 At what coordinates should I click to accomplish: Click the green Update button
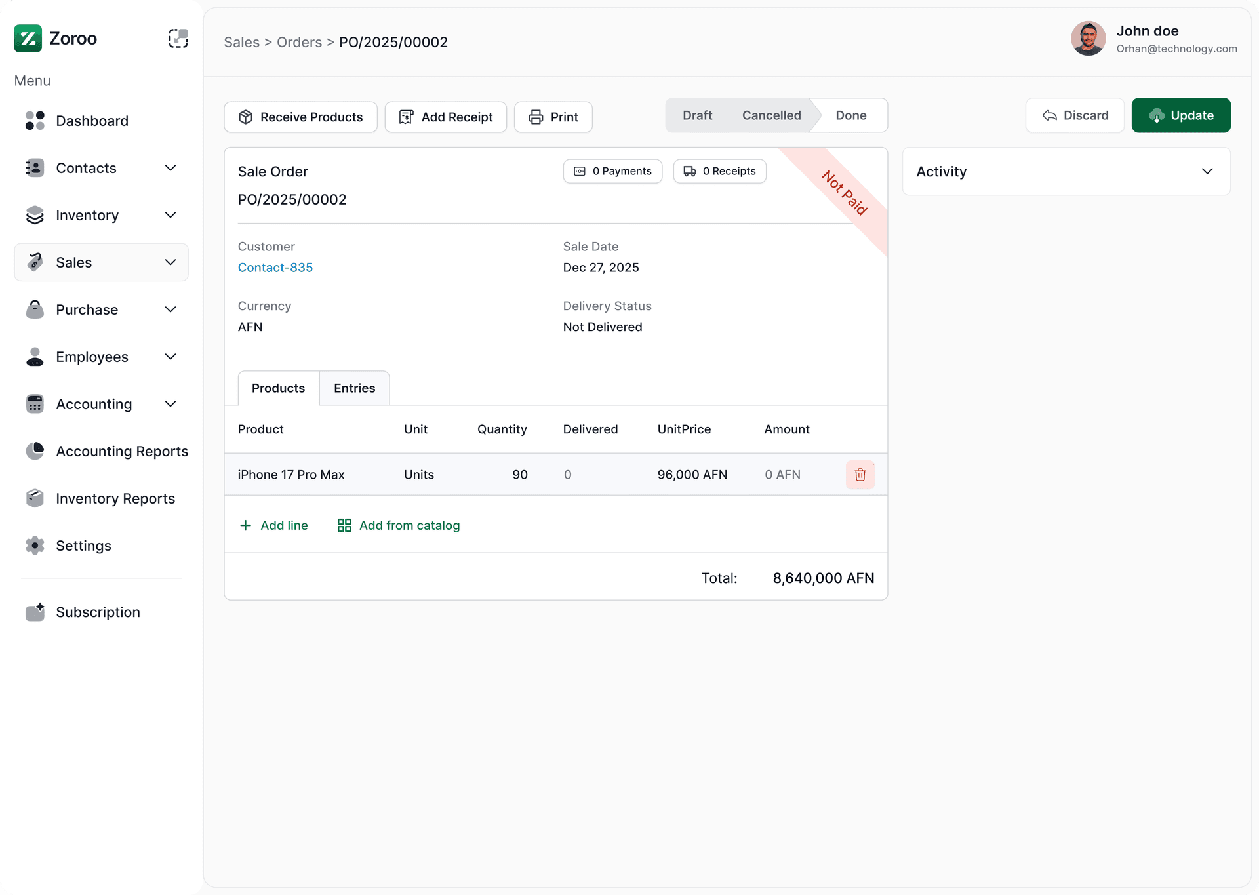(x=1180, y=115)
